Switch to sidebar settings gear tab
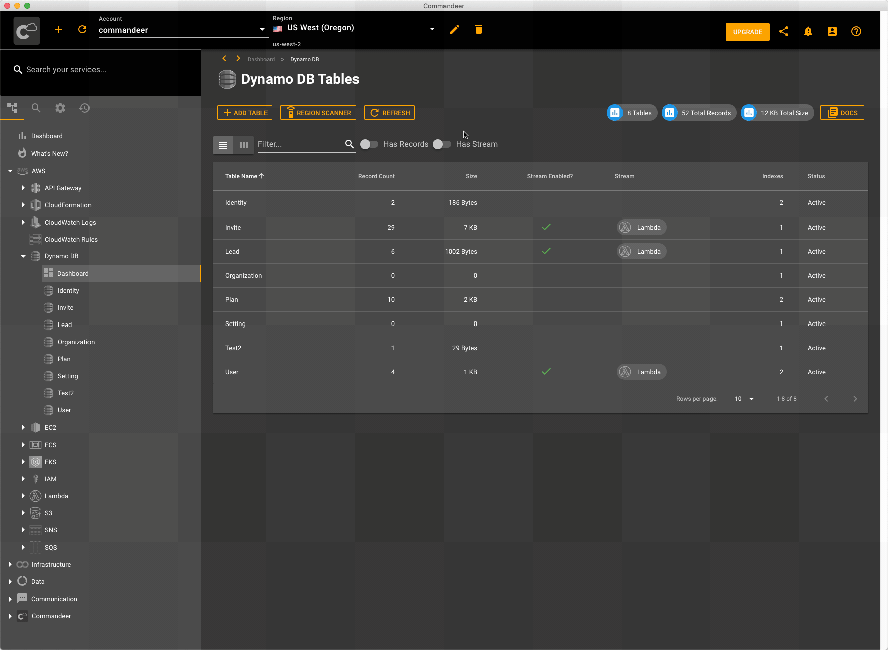Screen dimensions: 888x650 point(60,107)
